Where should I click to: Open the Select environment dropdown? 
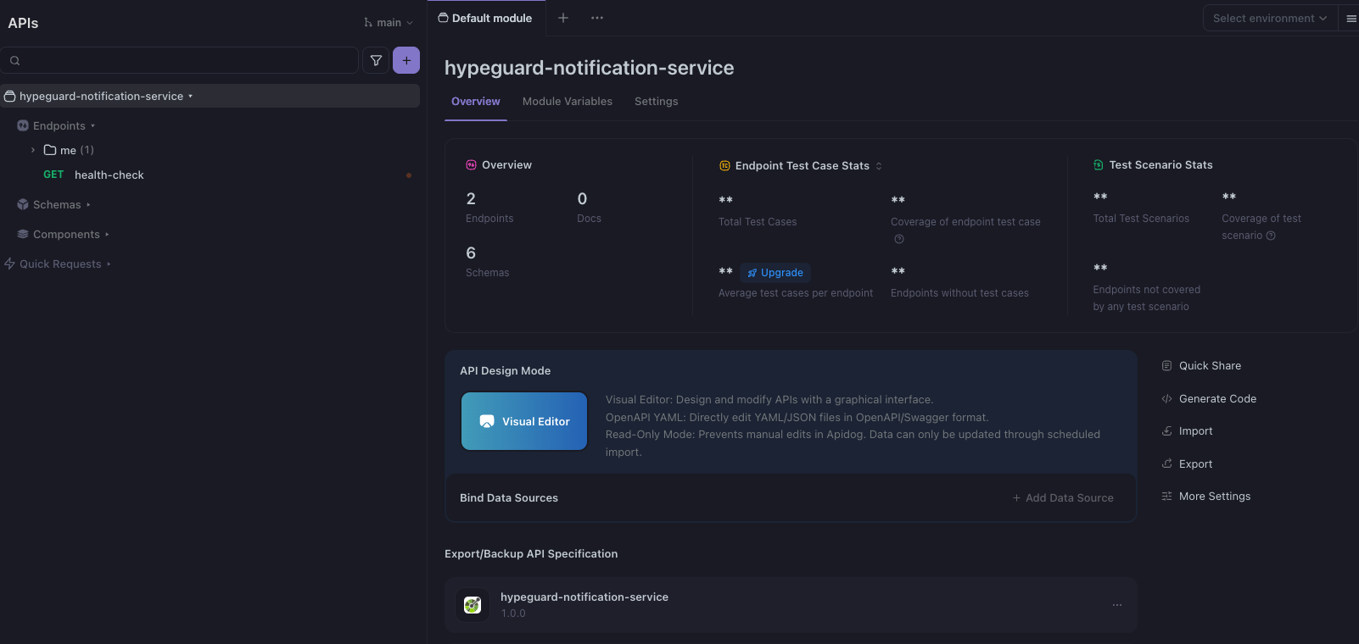[1269, 19]
